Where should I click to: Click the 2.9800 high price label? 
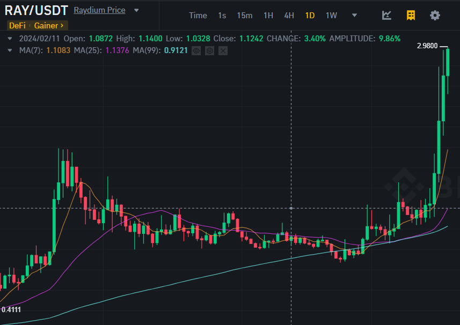coord(427,46)
